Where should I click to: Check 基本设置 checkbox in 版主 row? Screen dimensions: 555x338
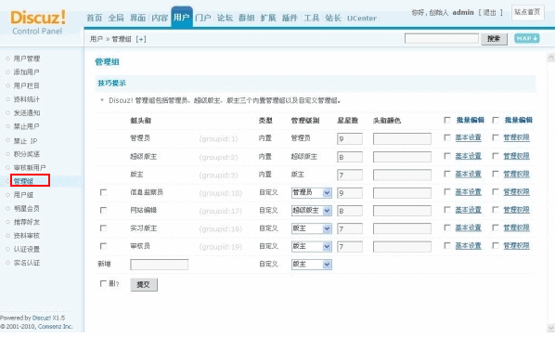[447, 174]
